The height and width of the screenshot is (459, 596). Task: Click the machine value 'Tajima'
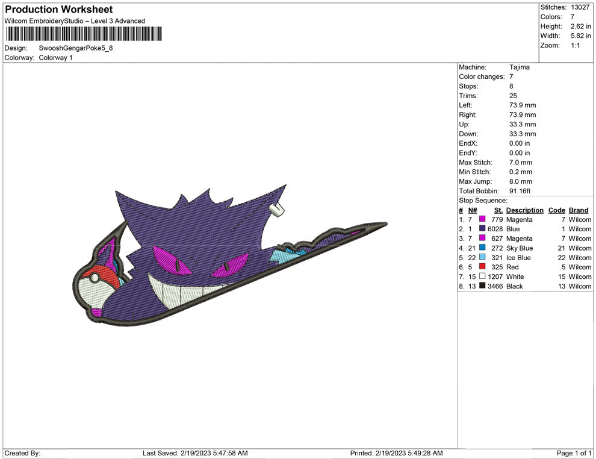(519, 67)
